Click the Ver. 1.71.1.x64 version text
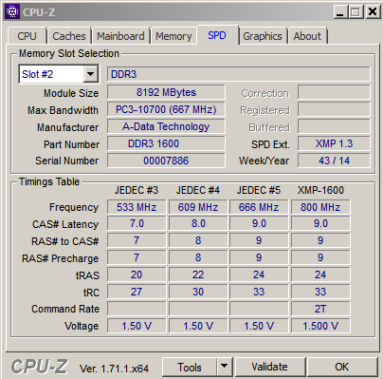Image resolution: width=383 pixels, height=379 pixels. 114,369
